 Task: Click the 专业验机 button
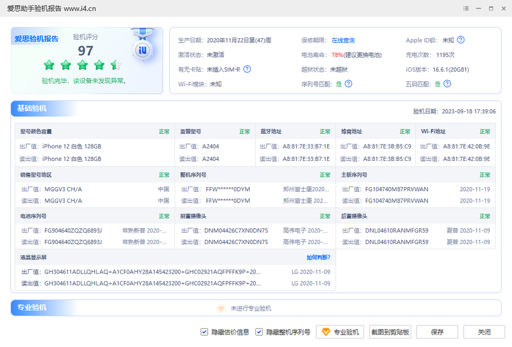(x=341, y=332)
